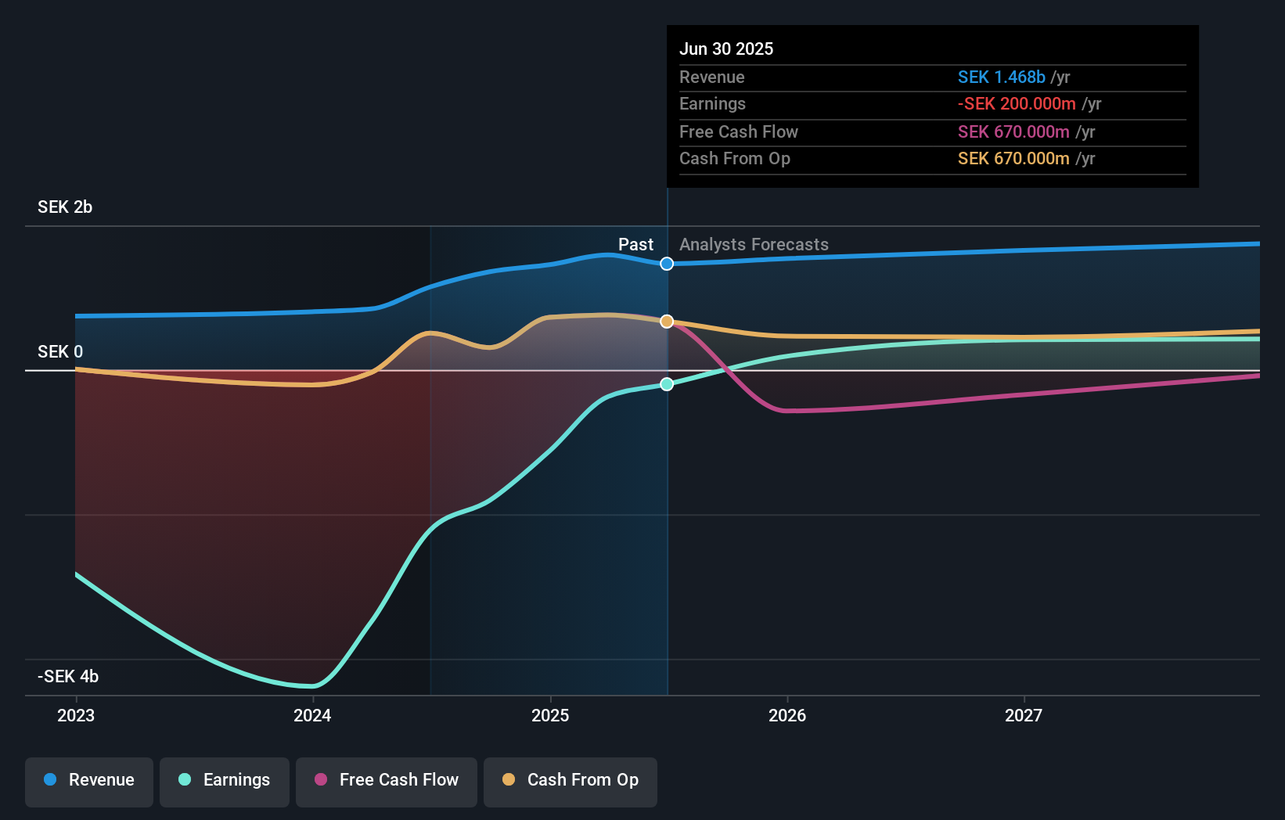Select the pink Free Cash Flow legend dot
The height and width of the screenshot is (820, 1285).
(319, 780)
